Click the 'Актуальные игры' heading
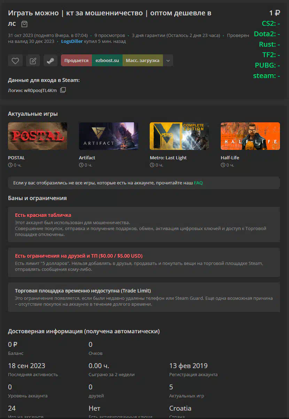 point(33,114)
